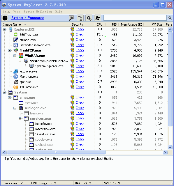
Task: Click the vertical scrollbar thumb
Action: pos(170,79)
